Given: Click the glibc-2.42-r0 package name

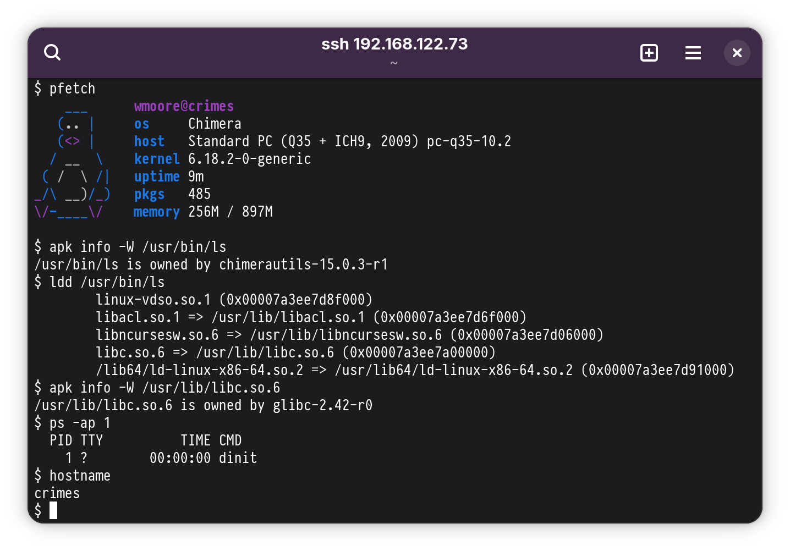Looking at the screenshot, I should point(322,405).
